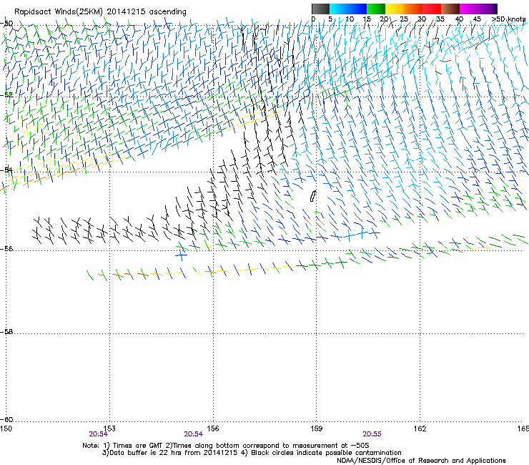Click the longitude label '156'
Viewport: 529px width, 465px height.
213,429
